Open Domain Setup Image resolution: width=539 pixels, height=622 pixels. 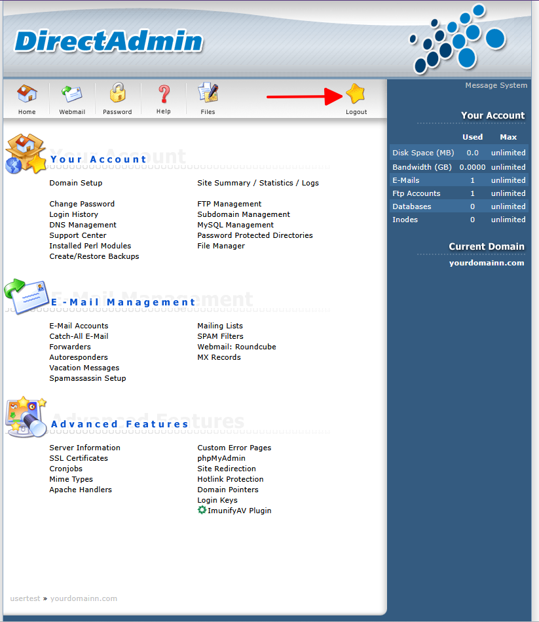pos(76,183)
